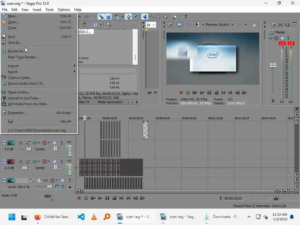Click Copy Snapshot to Clipboard icon
The image size is (300, 225).
coord(253,25)
